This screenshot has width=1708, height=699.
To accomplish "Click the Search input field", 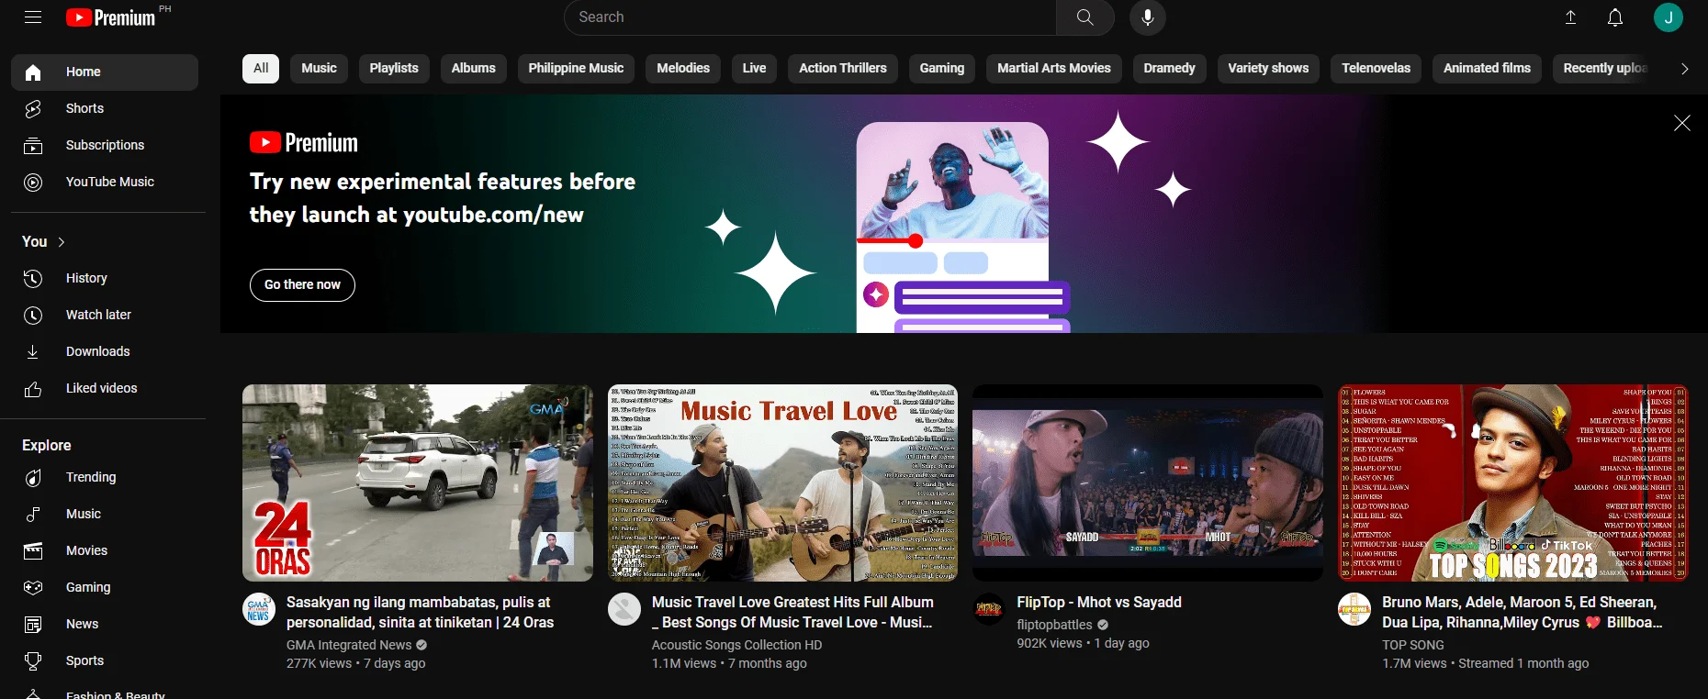I will click(x=810, y=17).
